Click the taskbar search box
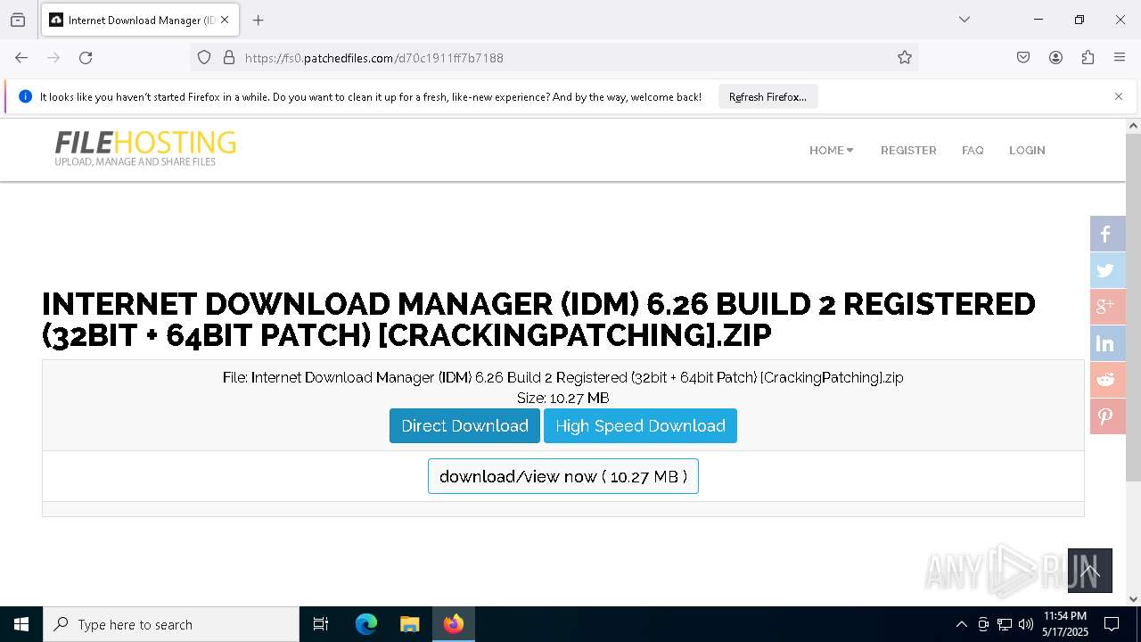Image resolution: width=1141 pixels, height=642 pixels. [x=171, y=624]
